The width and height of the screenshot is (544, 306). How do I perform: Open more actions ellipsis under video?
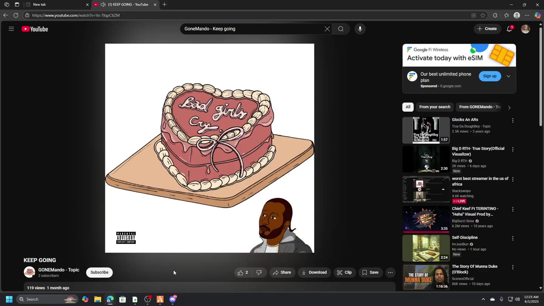pos(390,272)
